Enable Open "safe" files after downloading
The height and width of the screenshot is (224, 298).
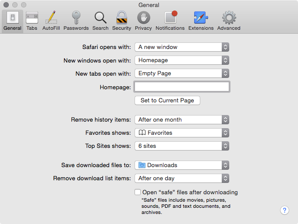138,192
